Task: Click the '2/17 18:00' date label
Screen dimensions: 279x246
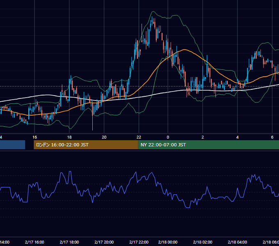Action: (69, 242)
